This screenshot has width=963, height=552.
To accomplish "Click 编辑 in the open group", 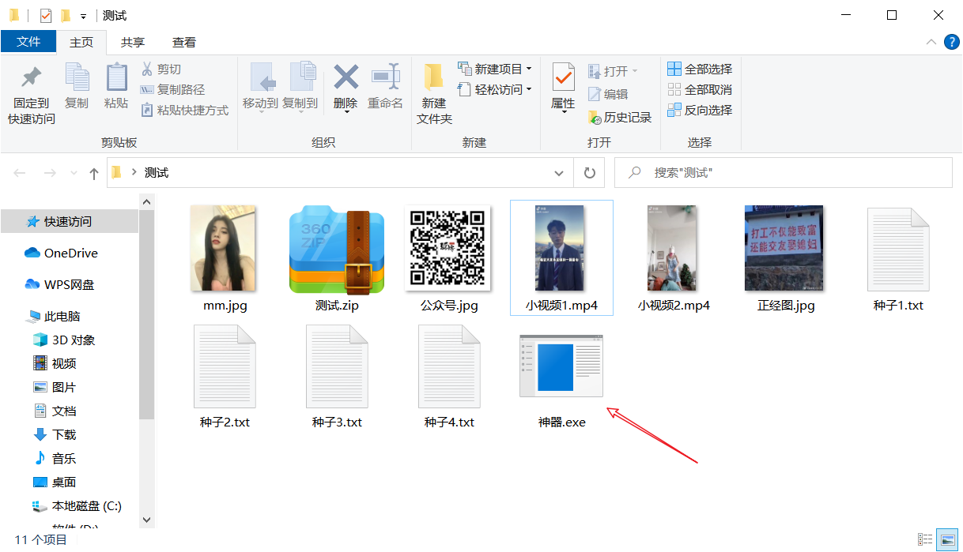I will tap(608, 95).
